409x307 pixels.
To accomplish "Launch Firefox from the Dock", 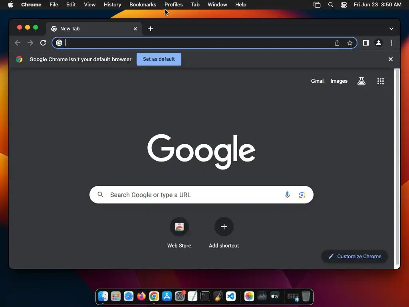I will (141, 296).
